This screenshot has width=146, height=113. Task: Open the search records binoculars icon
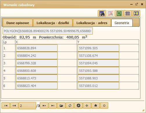(x=102, y=13)
